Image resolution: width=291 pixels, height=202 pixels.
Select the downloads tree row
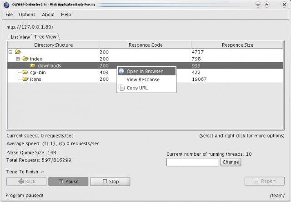click(x=145, y=66)
